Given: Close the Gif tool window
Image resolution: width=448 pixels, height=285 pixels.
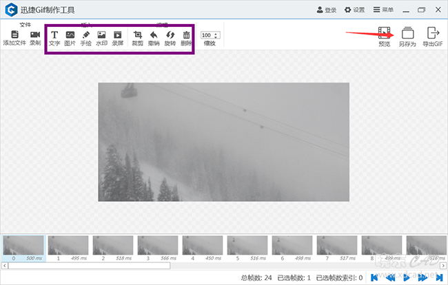Looking at the screenshot, I should click(438, 10).
